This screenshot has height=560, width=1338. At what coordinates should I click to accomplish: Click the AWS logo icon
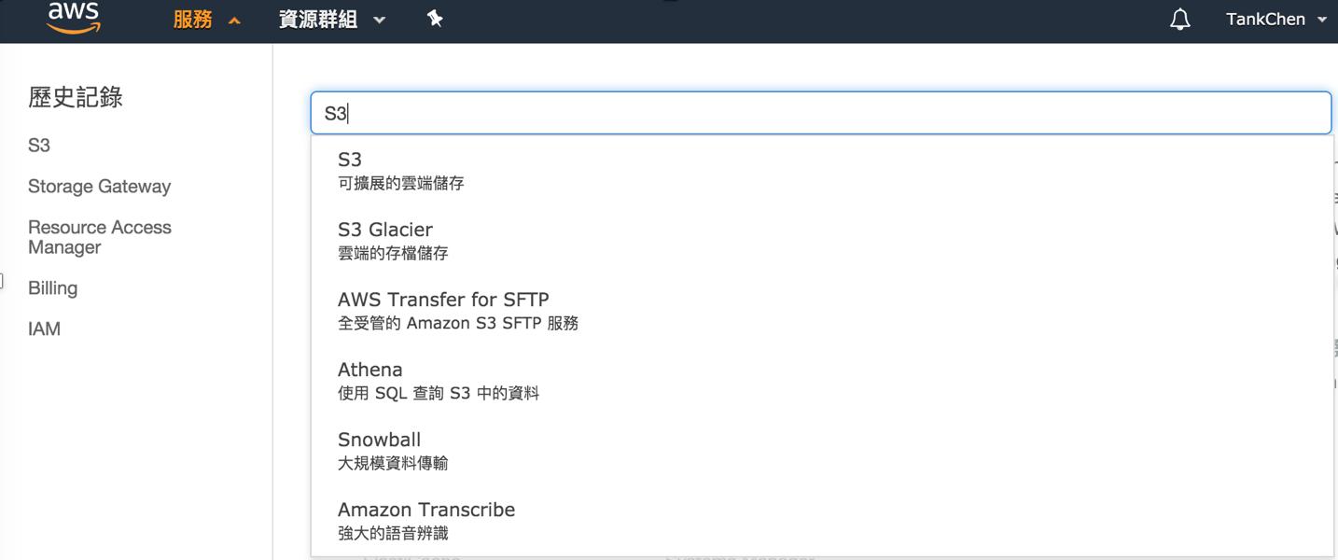point(74,17)
